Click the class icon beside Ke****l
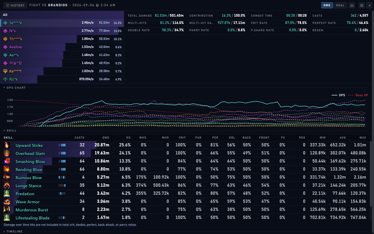The image size is (374, 234). tap(5, 71)
